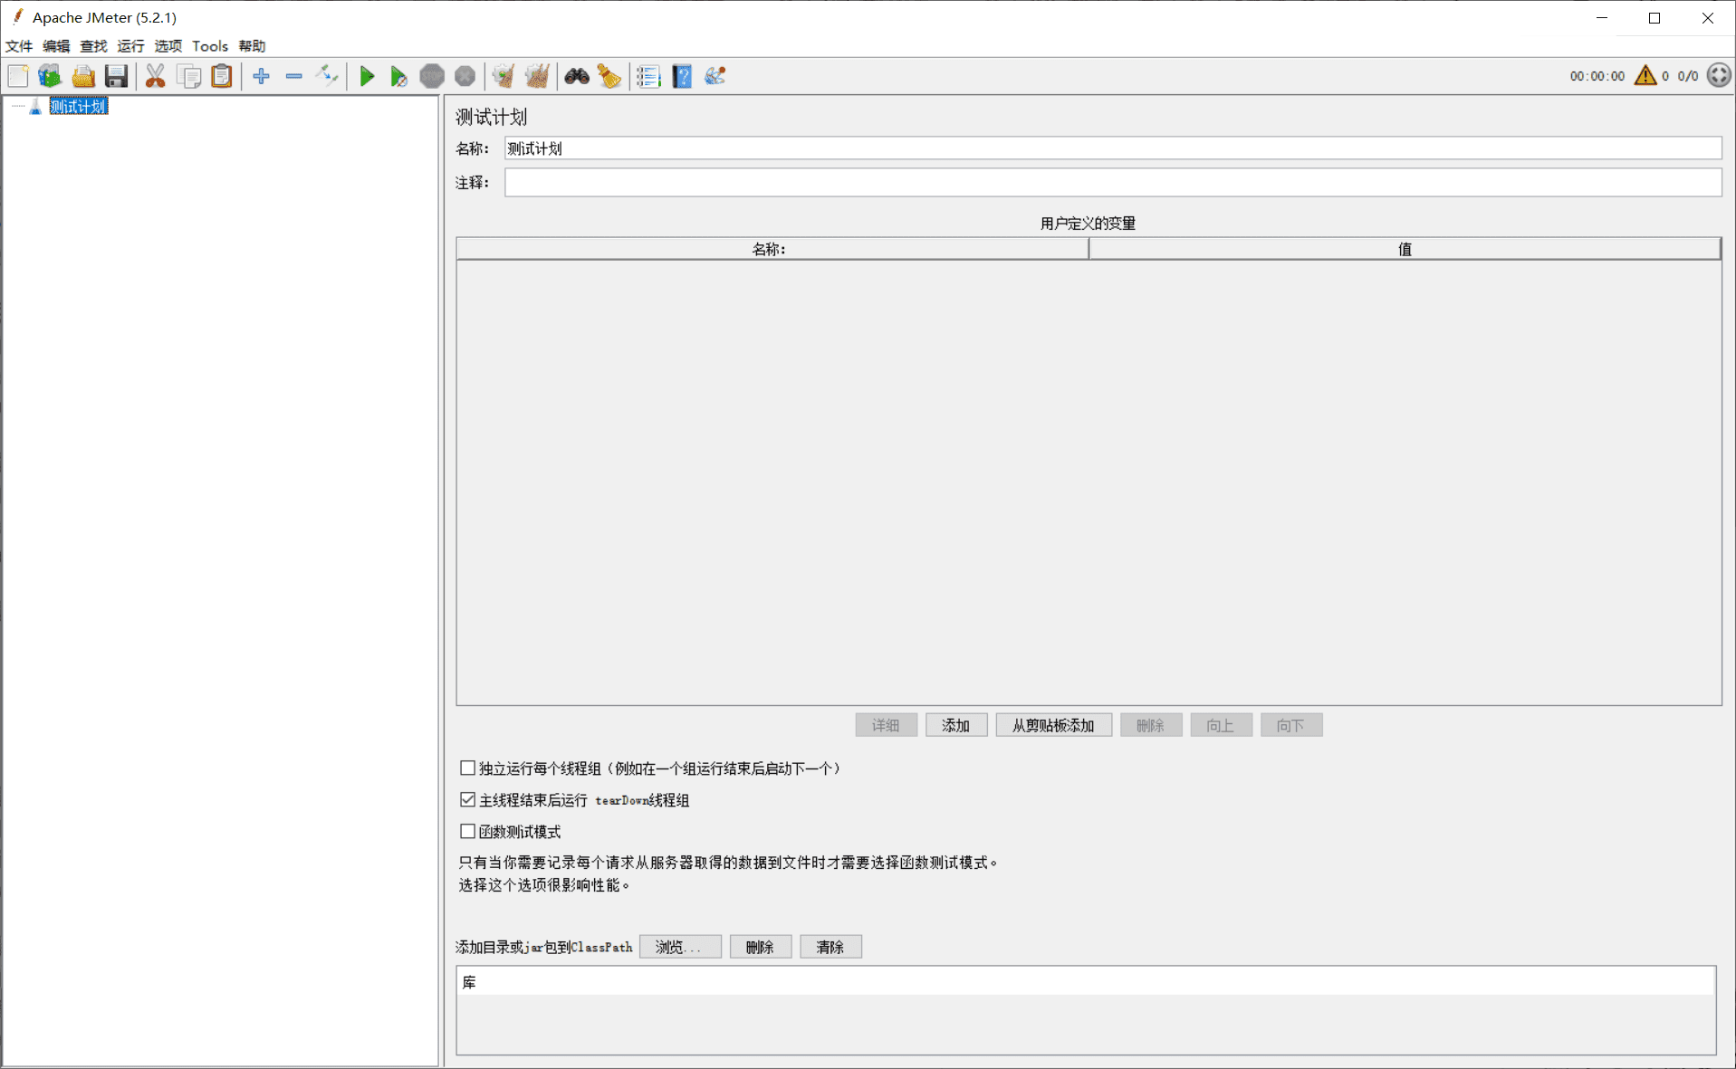Open the 帮助 menu

pos(252,46)
